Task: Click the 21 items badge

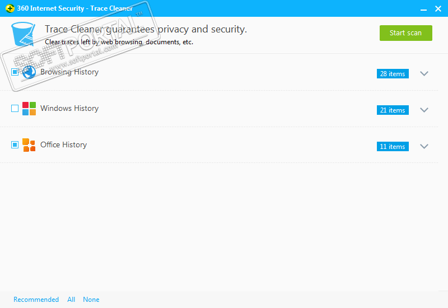Action: (393, 110)
